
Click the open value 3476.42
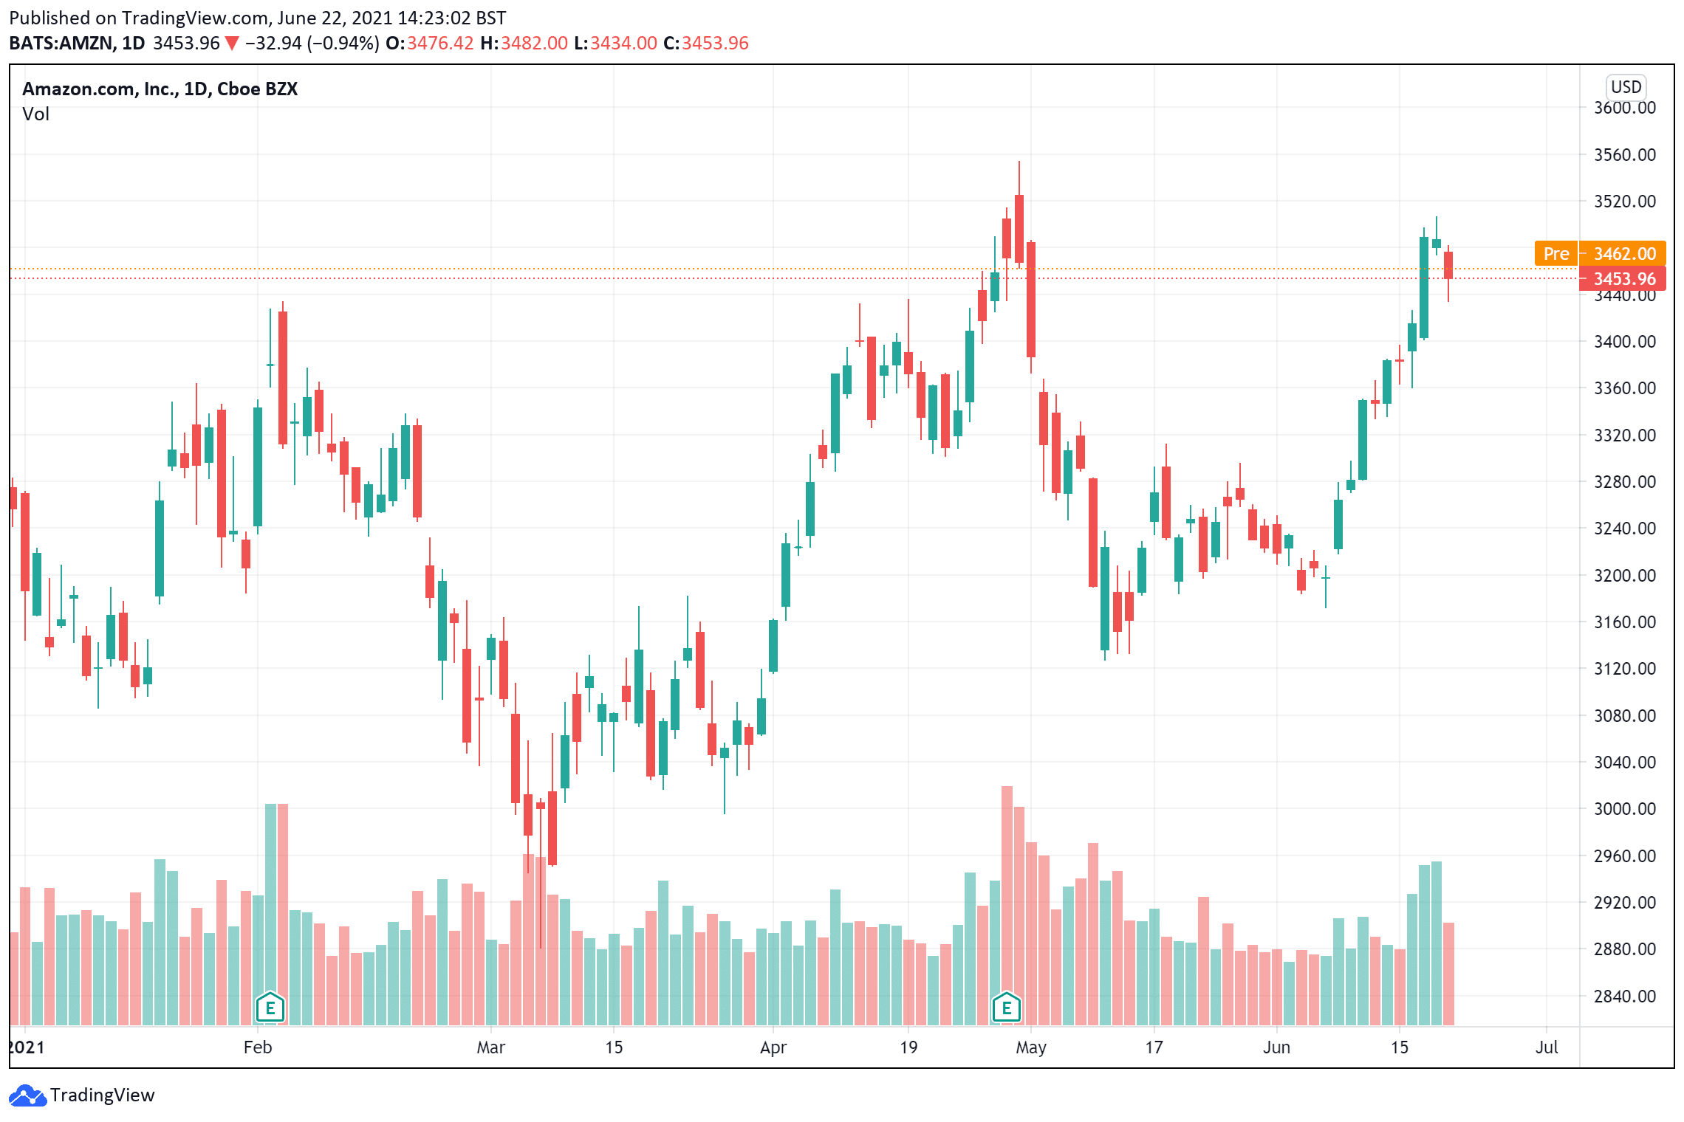tap(440, 43)
